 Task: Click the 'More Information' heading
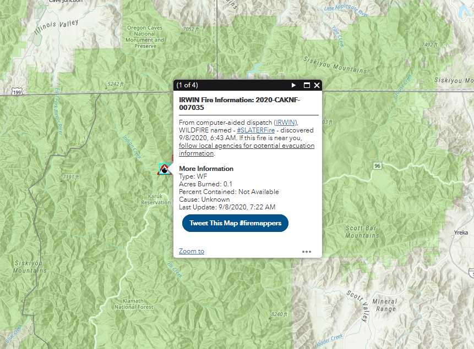(206, 169)
